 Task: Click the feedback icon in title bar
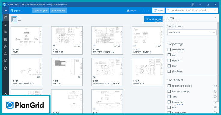coord(193,4)
